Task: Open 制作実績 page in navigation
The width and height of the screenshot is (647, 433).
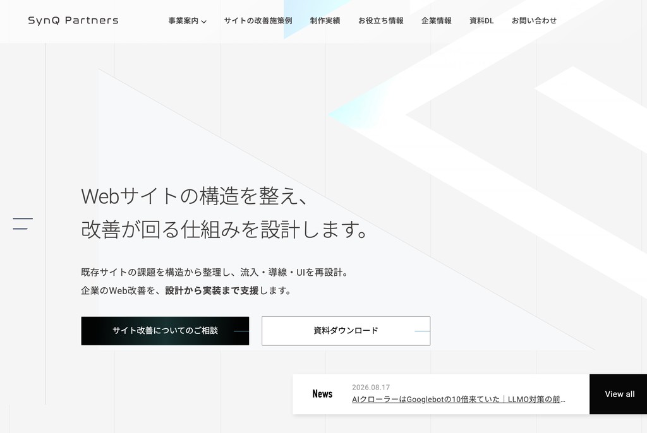Action: (x=325, y=21)
